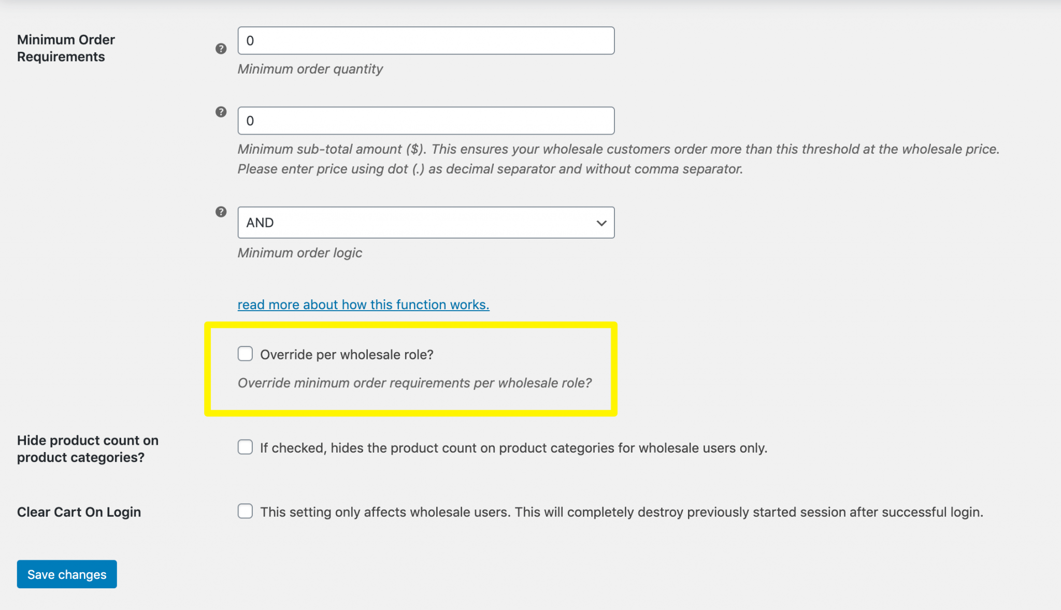Check the hide product count checkbox
1061x610 pixels.
(x=245, y=447)
